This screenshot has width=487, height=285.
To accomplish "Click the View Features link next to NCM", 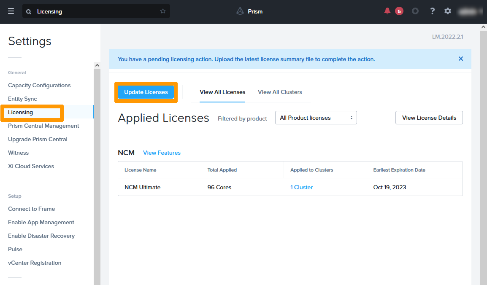I will [162, 153].
